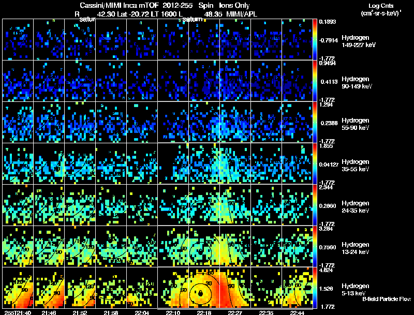Click the 'Hydrogen 35-55 keV' row label
Image resolution: width=414 pixels, height=315 pixels.
coord(356,166)
